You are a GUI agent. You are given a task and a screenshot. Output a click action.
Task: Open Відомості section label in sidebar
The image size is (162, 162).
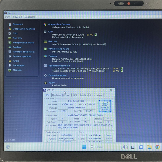pyautogui.click(x=18, y=24)
